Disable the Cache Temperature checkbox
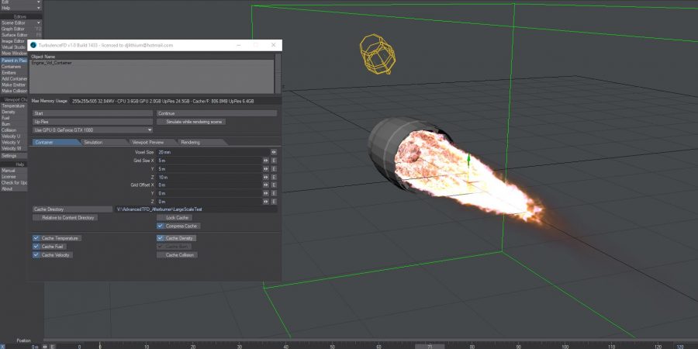698x349 pixels. point(36,238)
